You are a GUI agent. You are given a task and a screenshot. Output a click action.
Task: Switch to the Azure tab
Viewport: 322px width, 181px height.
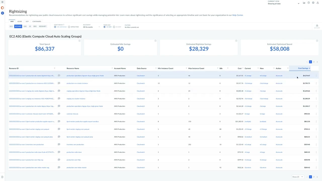point(20,21)
